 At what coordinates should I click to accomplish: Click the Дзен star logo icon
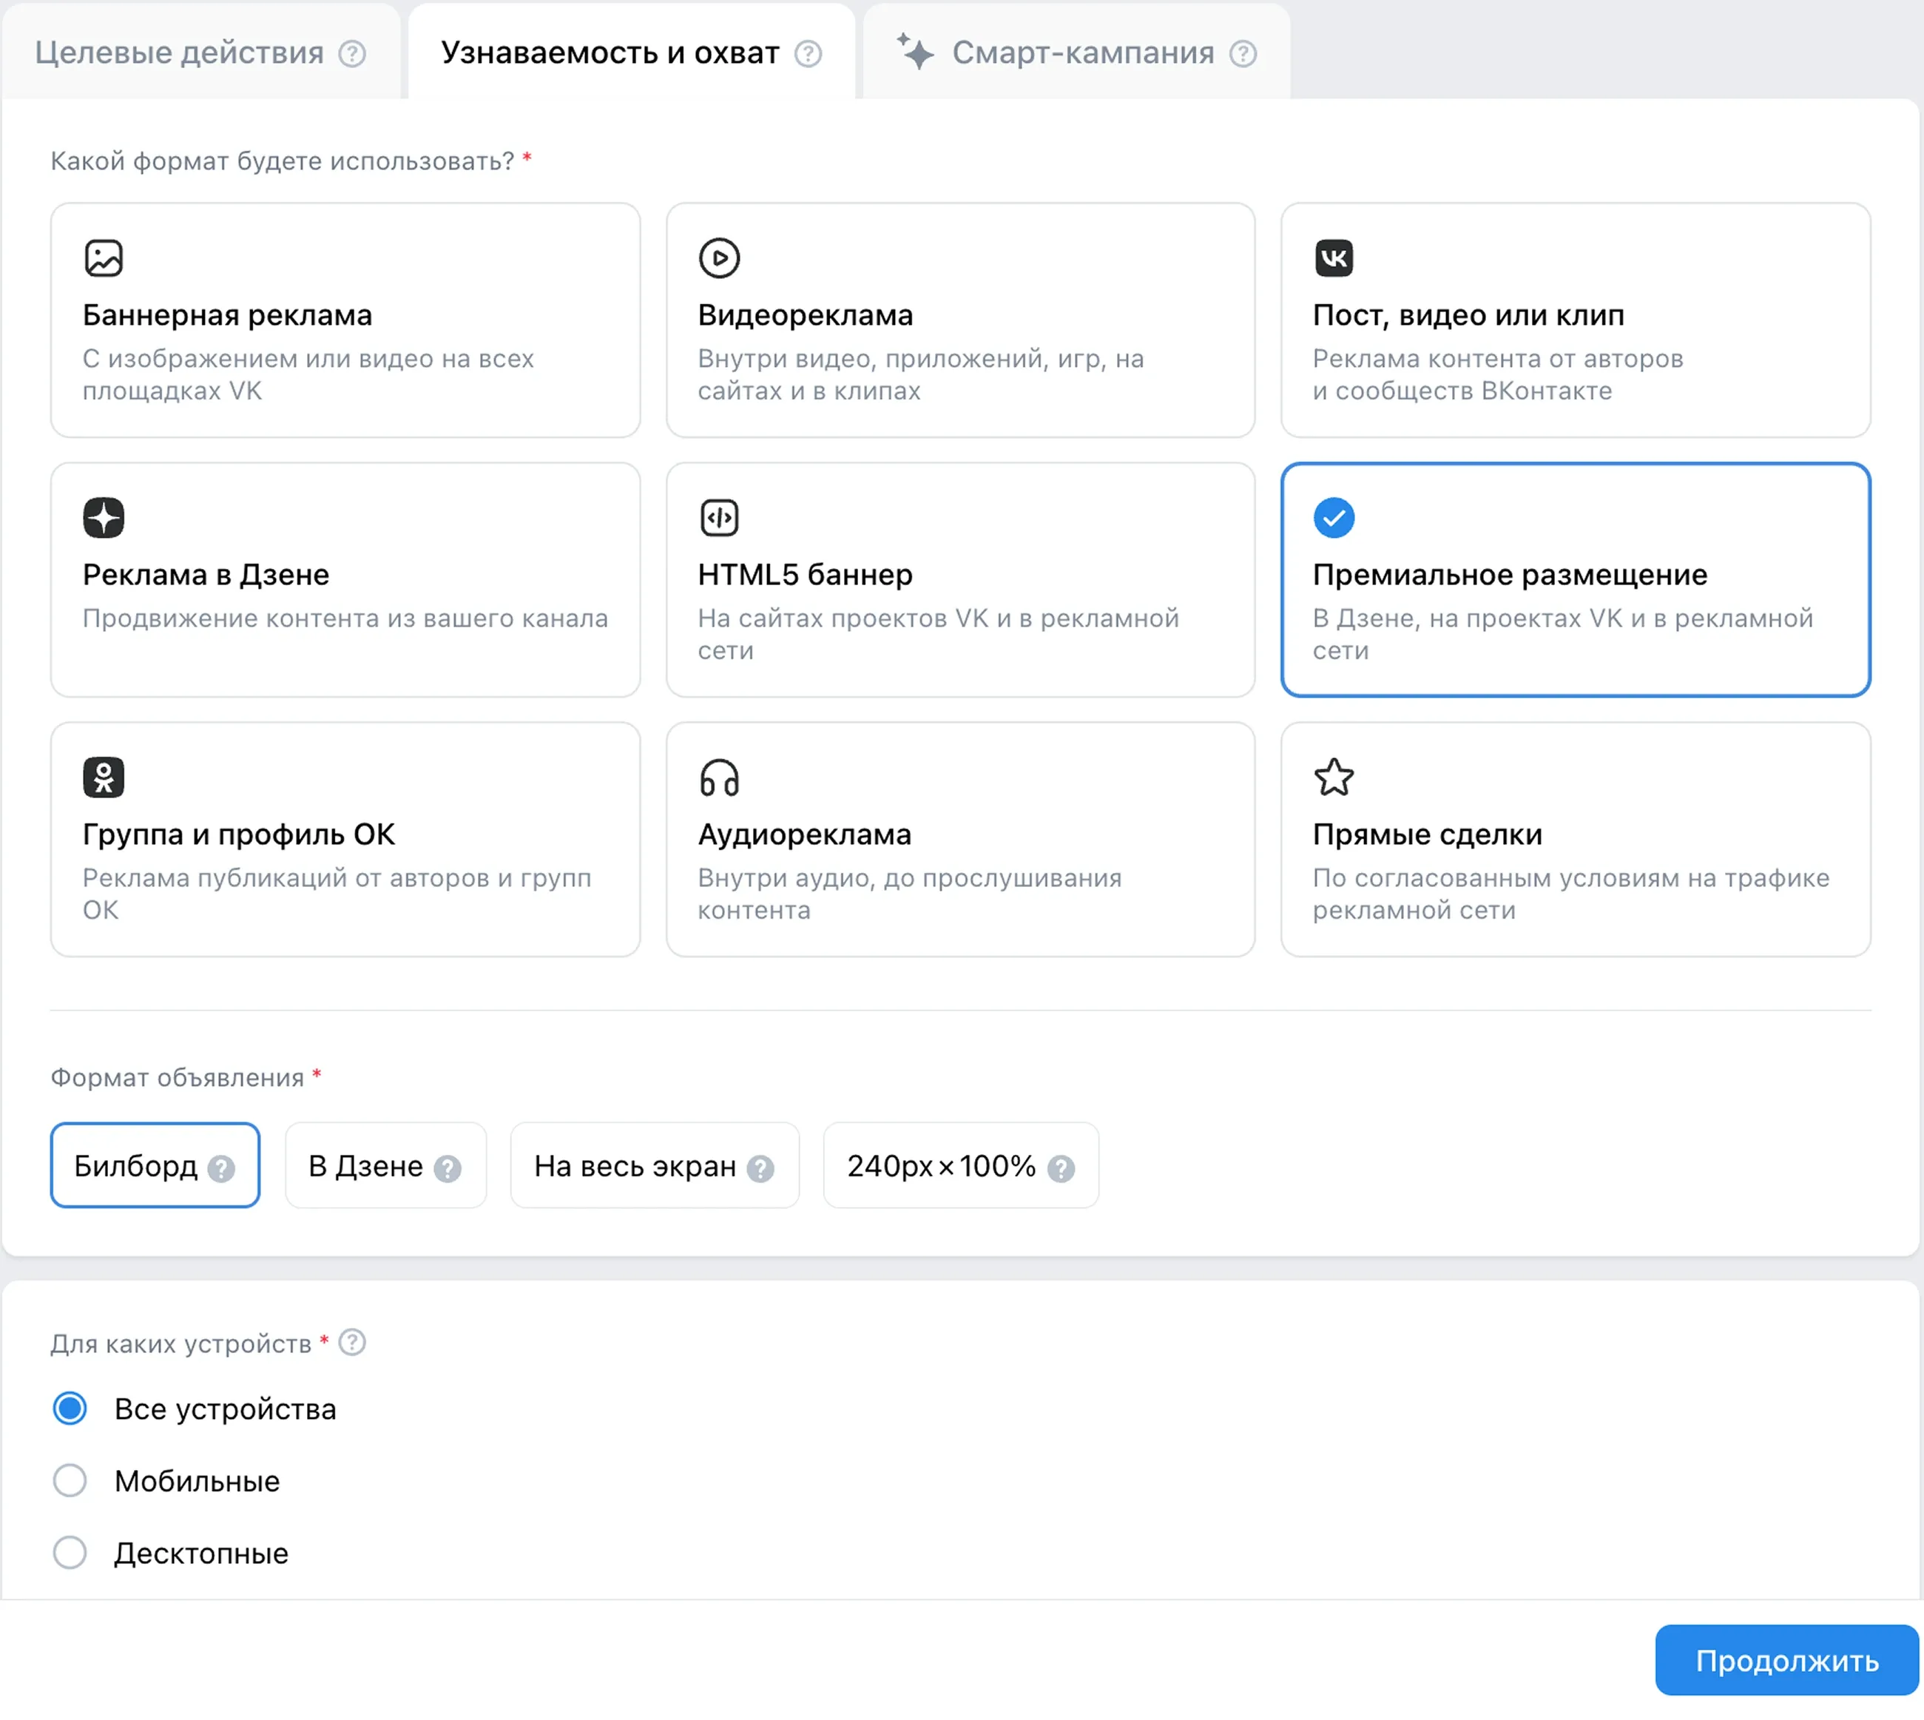(x=103, y=518)
